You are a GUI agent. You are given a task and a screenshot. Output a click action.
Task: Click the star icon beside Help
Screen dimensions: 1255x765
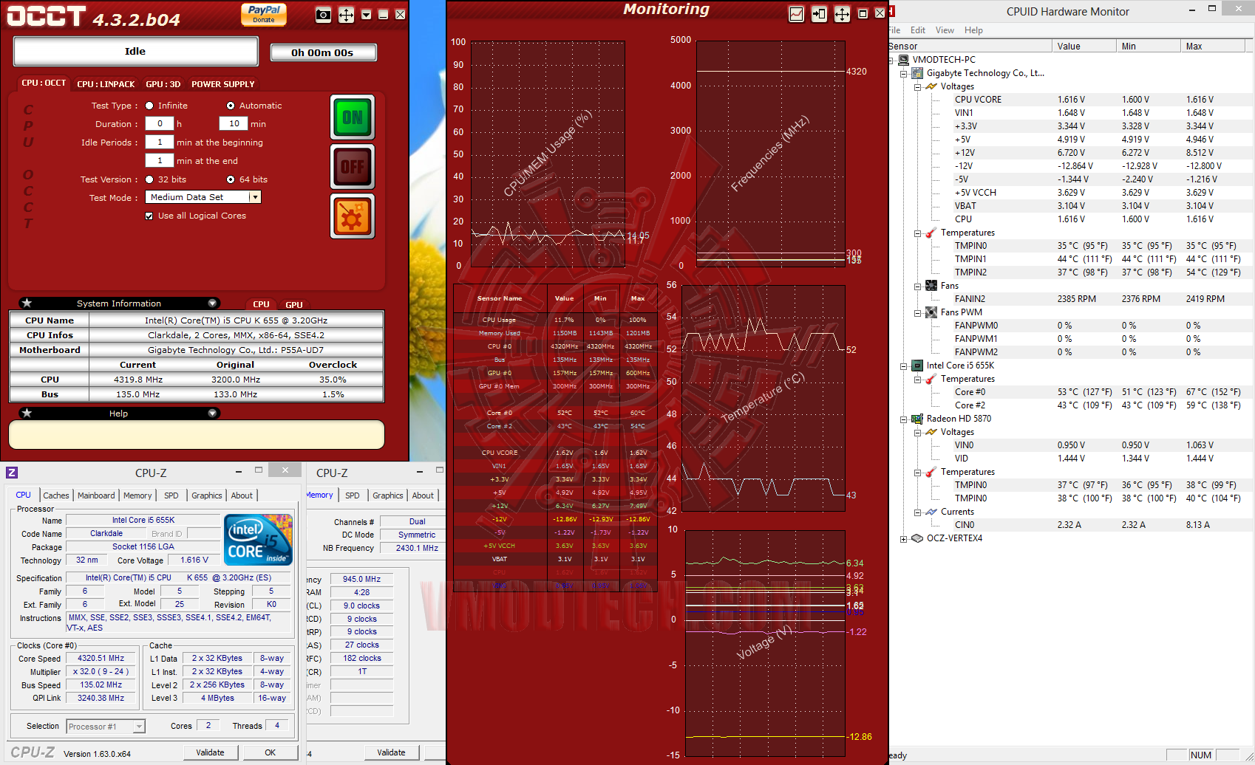tap(27, 413)
